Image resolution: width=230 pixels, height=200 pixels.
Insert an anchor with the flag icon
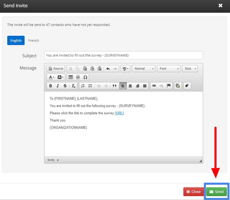[169, 86]
